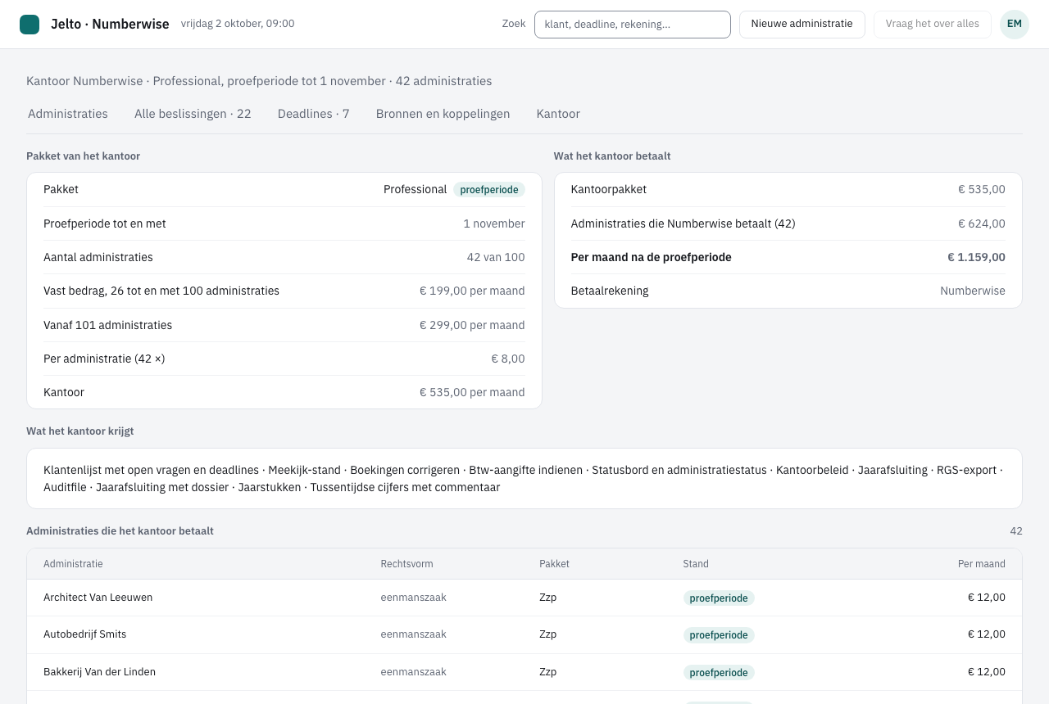Click the Stand column header
Screen dimensions: 1049x704
pyautogui.click(x=696, y=564)
